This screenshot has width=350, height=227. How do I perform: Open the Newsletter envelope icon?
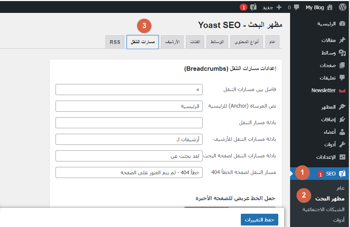(342, 91)
